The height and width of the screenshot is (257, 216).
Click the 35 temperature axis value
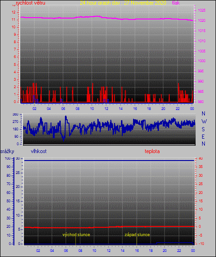(201, 167)
